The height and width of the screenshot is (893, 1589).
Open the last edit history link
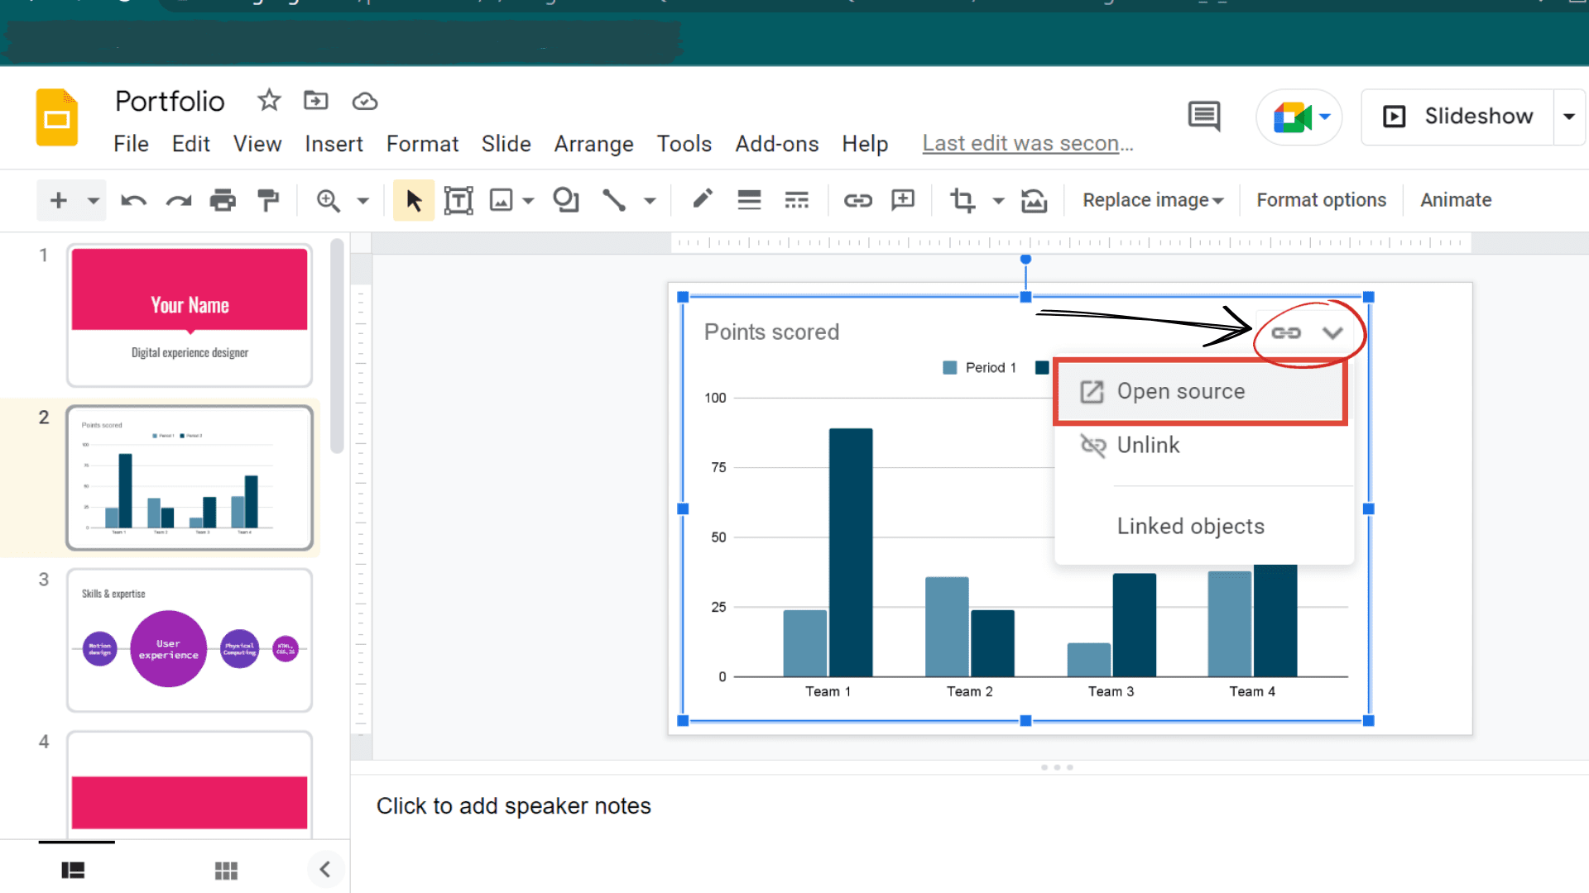coord(1027,144)
